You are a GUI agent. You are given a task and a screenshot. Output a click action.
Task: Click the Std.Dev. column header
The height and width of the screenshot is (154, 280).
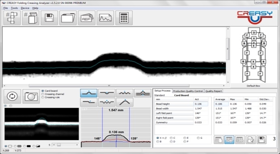[265, 99]
